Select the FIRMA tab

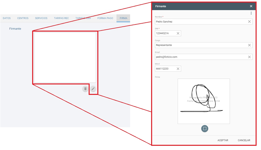coord(123,18)
